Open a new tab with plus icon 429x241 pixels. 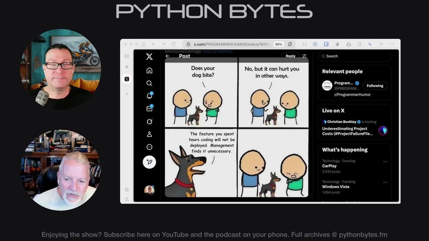[x=127, y=94]
